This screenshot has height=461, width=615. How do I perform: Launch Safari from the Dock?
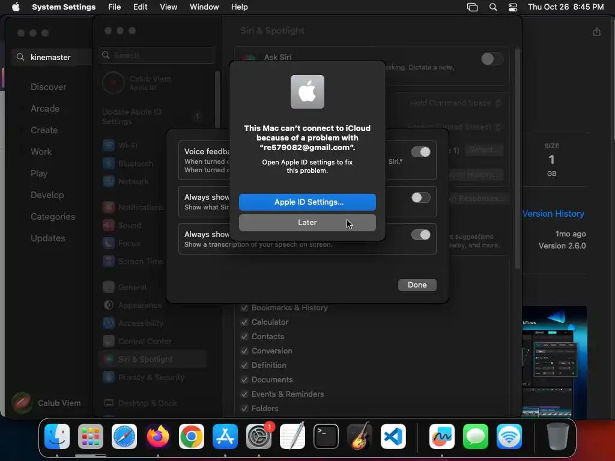124,436
